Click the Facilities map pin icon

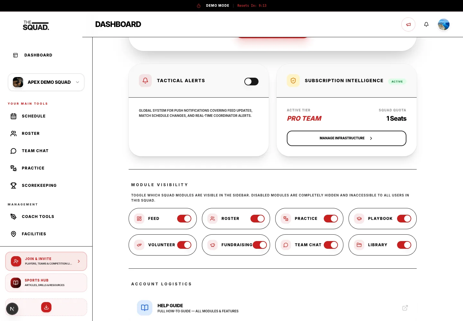[x=14, y=234]
